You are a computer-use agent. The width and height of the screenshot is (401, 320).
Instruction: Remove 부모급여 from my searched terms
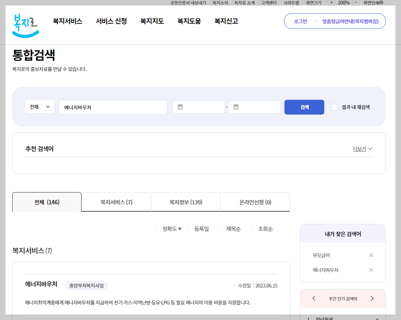(x=371, y=255)
